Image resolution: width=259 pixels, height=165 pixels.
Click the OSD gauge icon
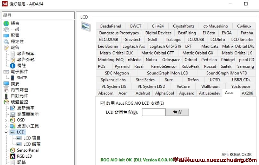(x=13, y=120)
